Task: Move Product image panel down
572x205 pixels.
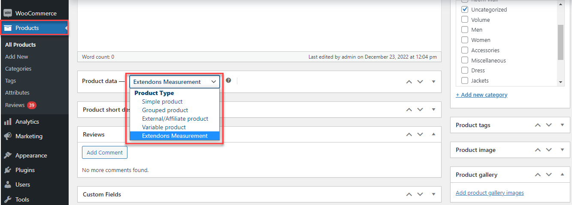Action: [x=549, y=150]
